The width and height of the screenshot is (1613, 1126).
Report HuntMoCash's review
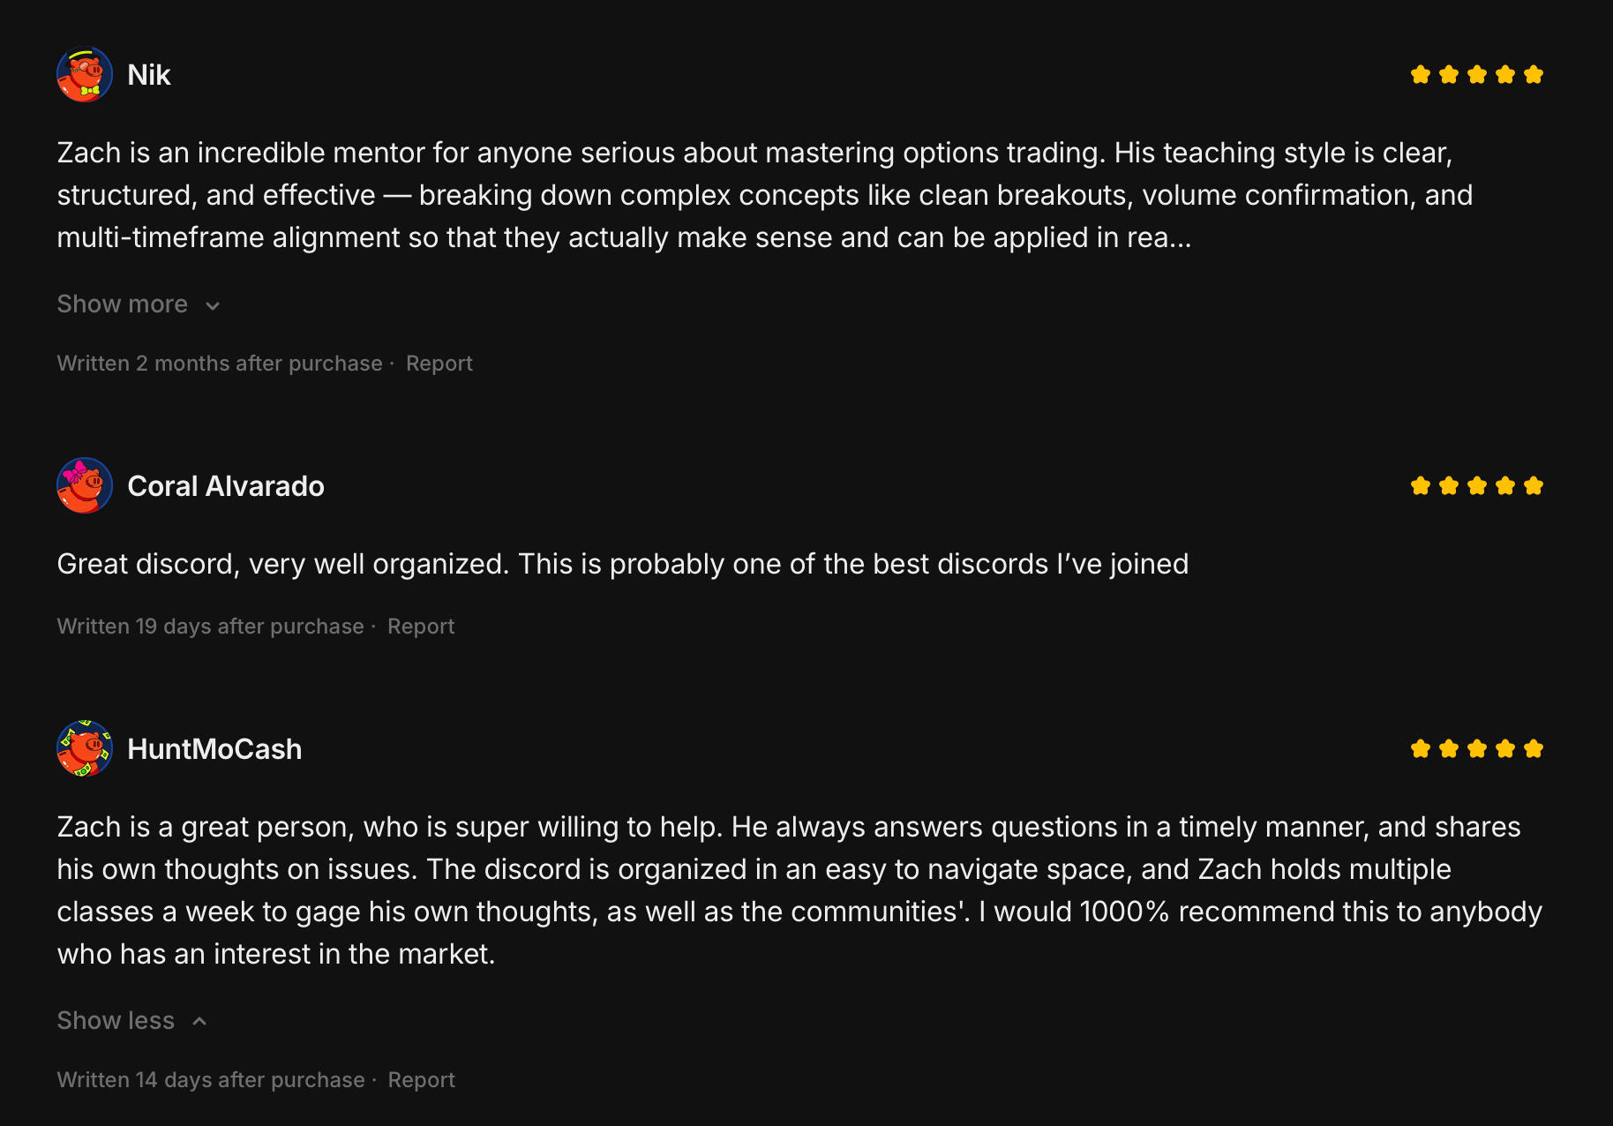tap(422, 1080)
